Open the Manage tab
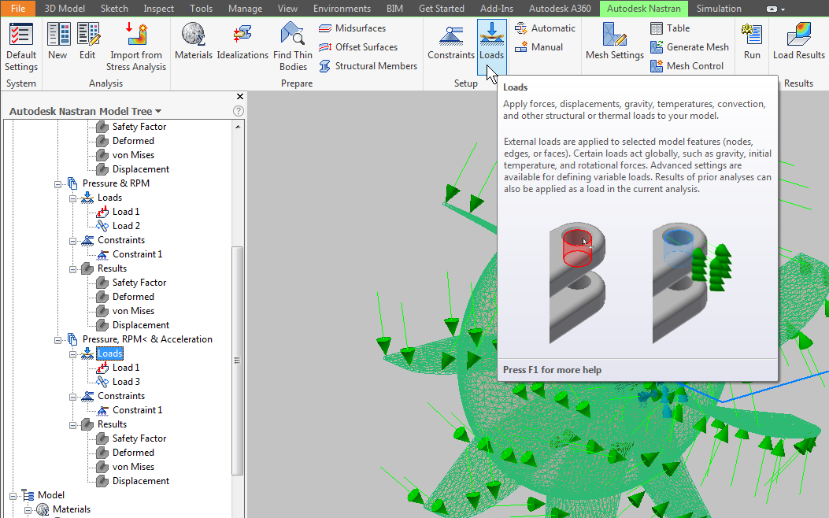The height and width of the screenshot is (518, 829). tap(246, 9)
